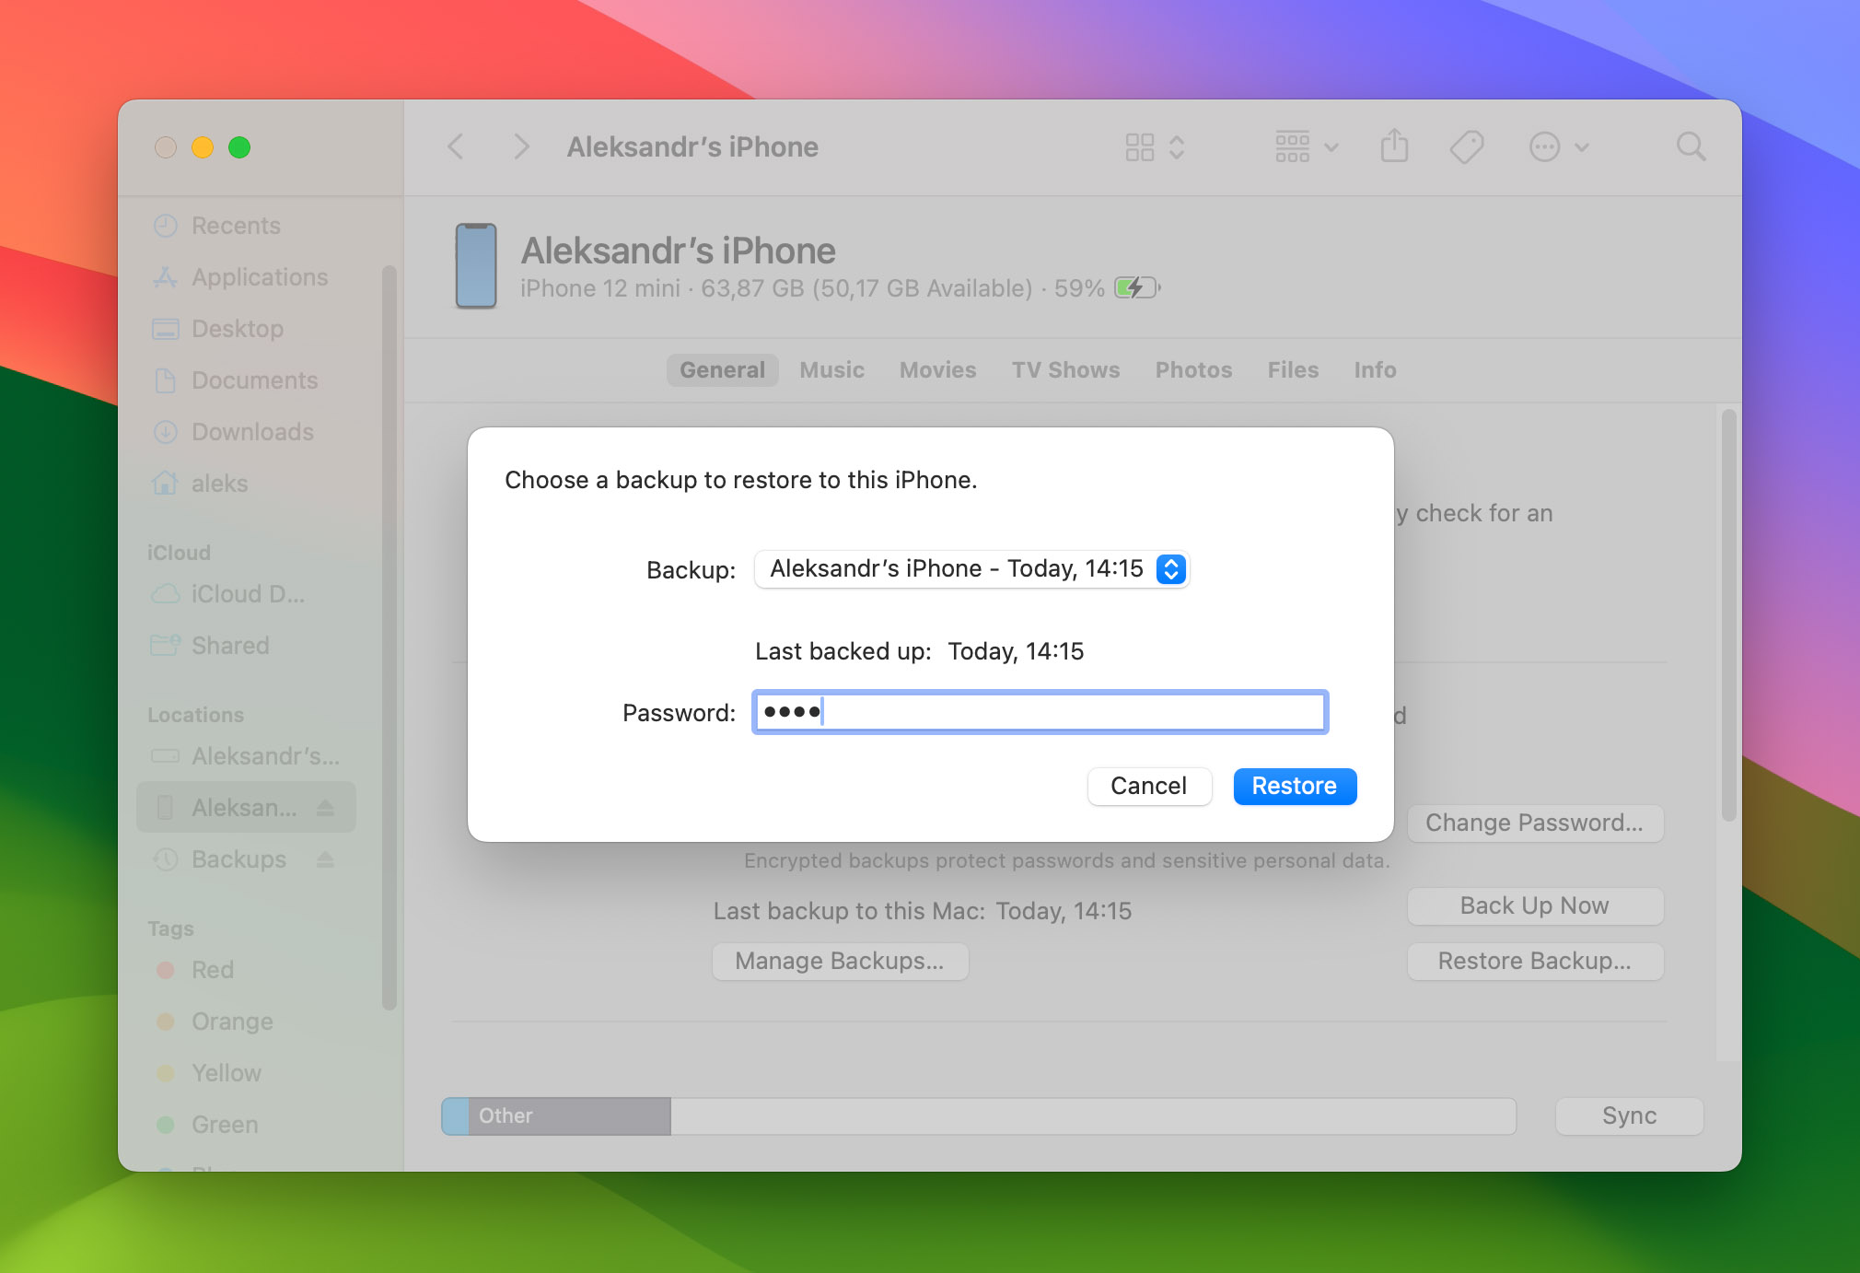Switch to the General tab
This screenshot has width=1860, height=1273.
tap(722, 370)
